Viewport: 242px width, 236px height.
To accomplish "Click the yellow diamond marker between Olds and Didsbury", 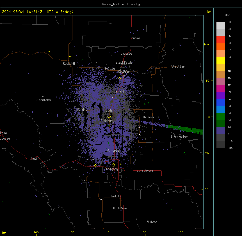I will (x=109, y=117).
